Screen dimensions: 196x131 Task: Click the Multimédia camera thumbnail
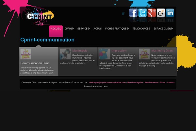65,54
